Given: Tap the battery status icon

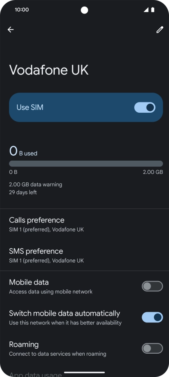Looking at the screenshot, I should pos(153,10).
